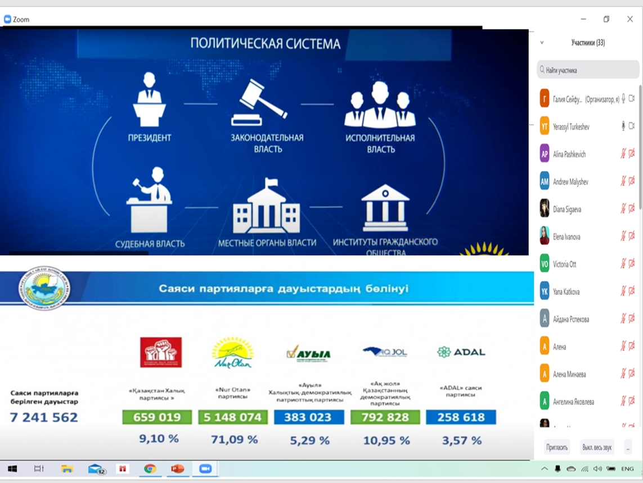Click the Zoom icon in the taskbar

205,468
